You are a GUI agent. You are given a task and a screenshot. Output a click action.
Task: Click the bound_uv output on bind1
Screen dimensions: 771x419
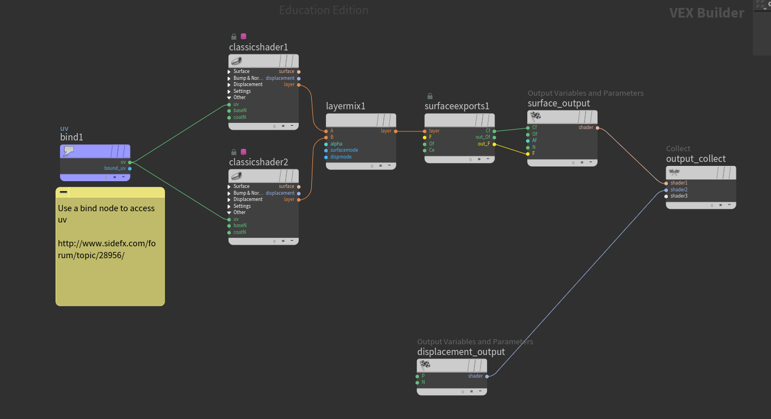point(130,168)
